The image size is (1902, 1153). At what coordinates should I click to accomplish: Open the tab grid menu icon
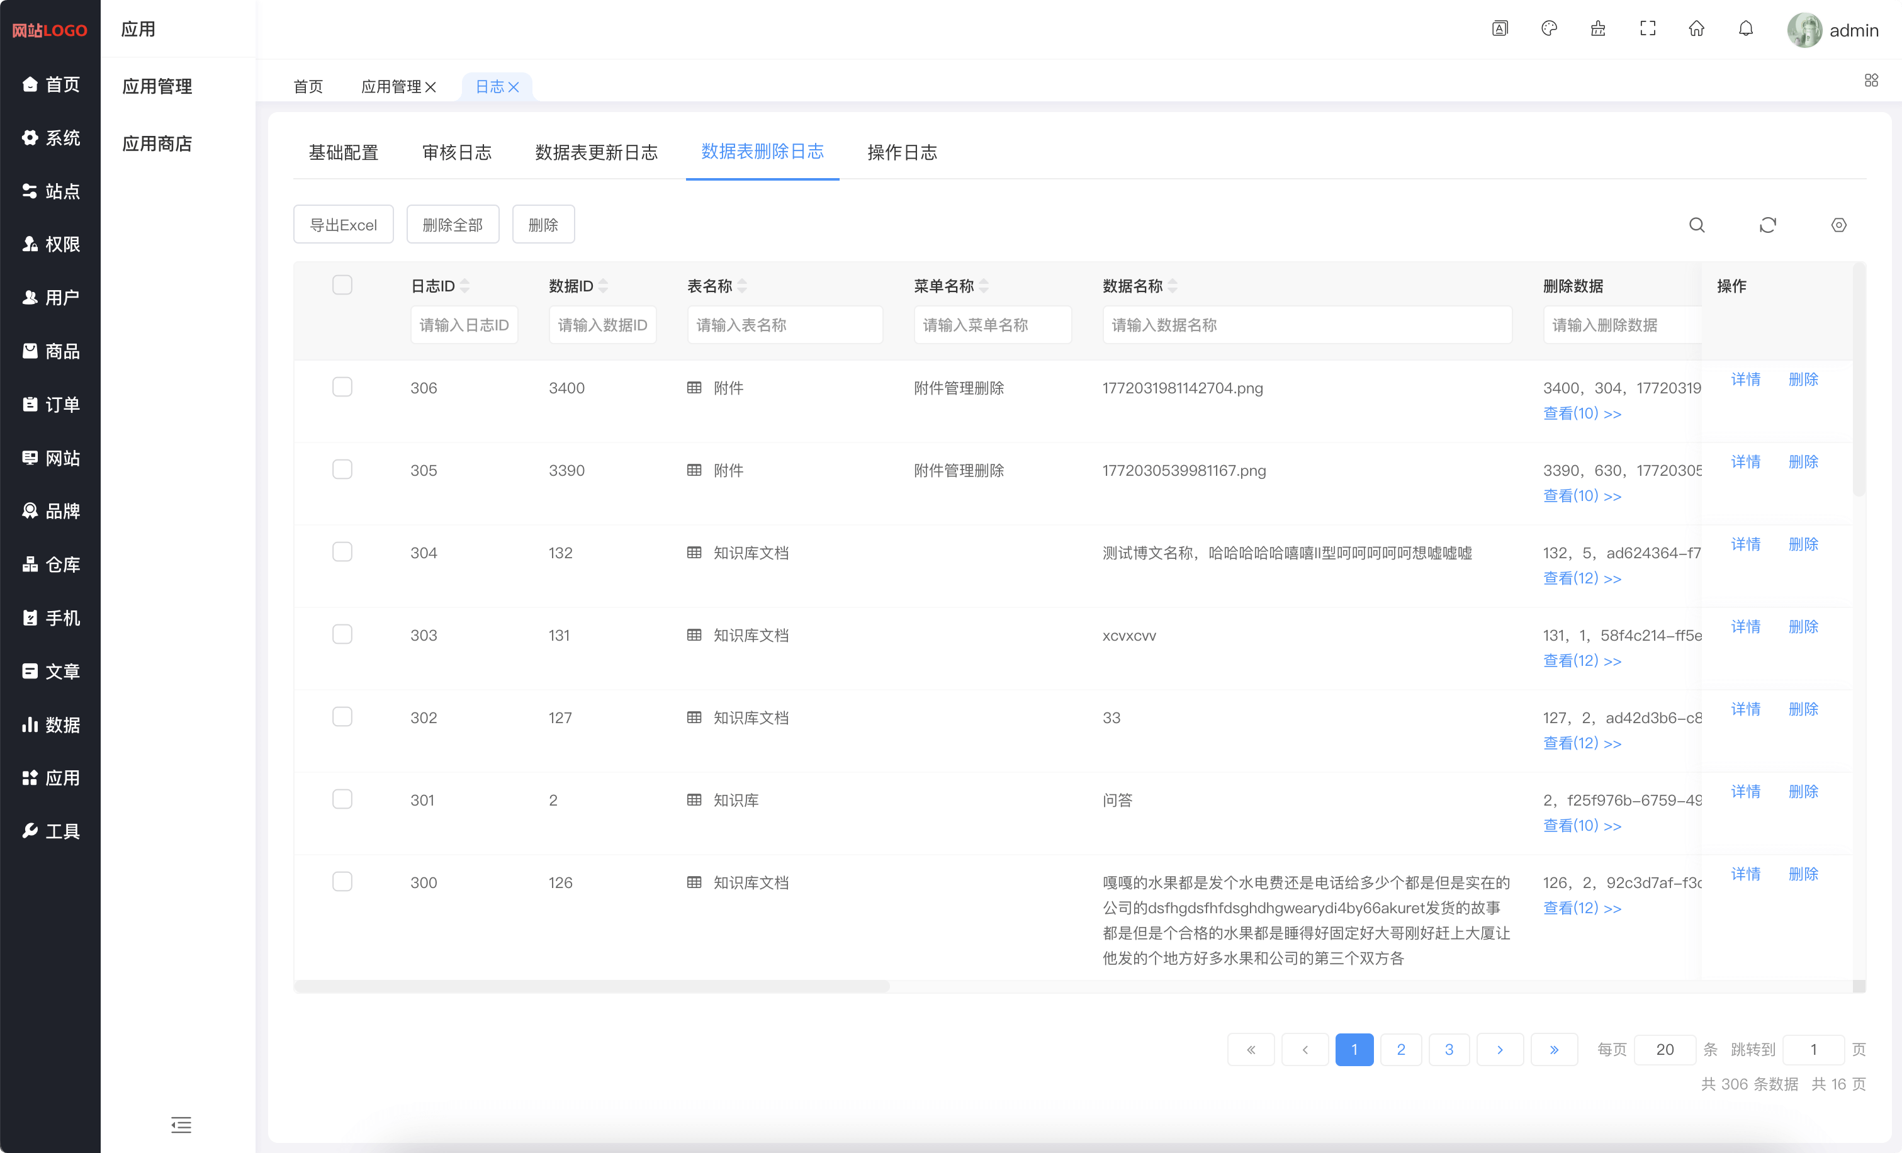pos(1871,81)
